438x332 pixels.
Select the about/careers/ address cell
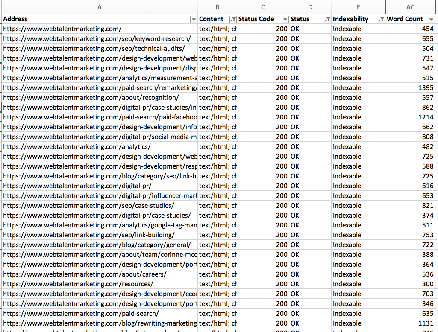(x=100, y=274)
